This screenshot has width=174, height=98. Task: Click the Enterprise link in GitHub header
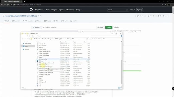54,10
